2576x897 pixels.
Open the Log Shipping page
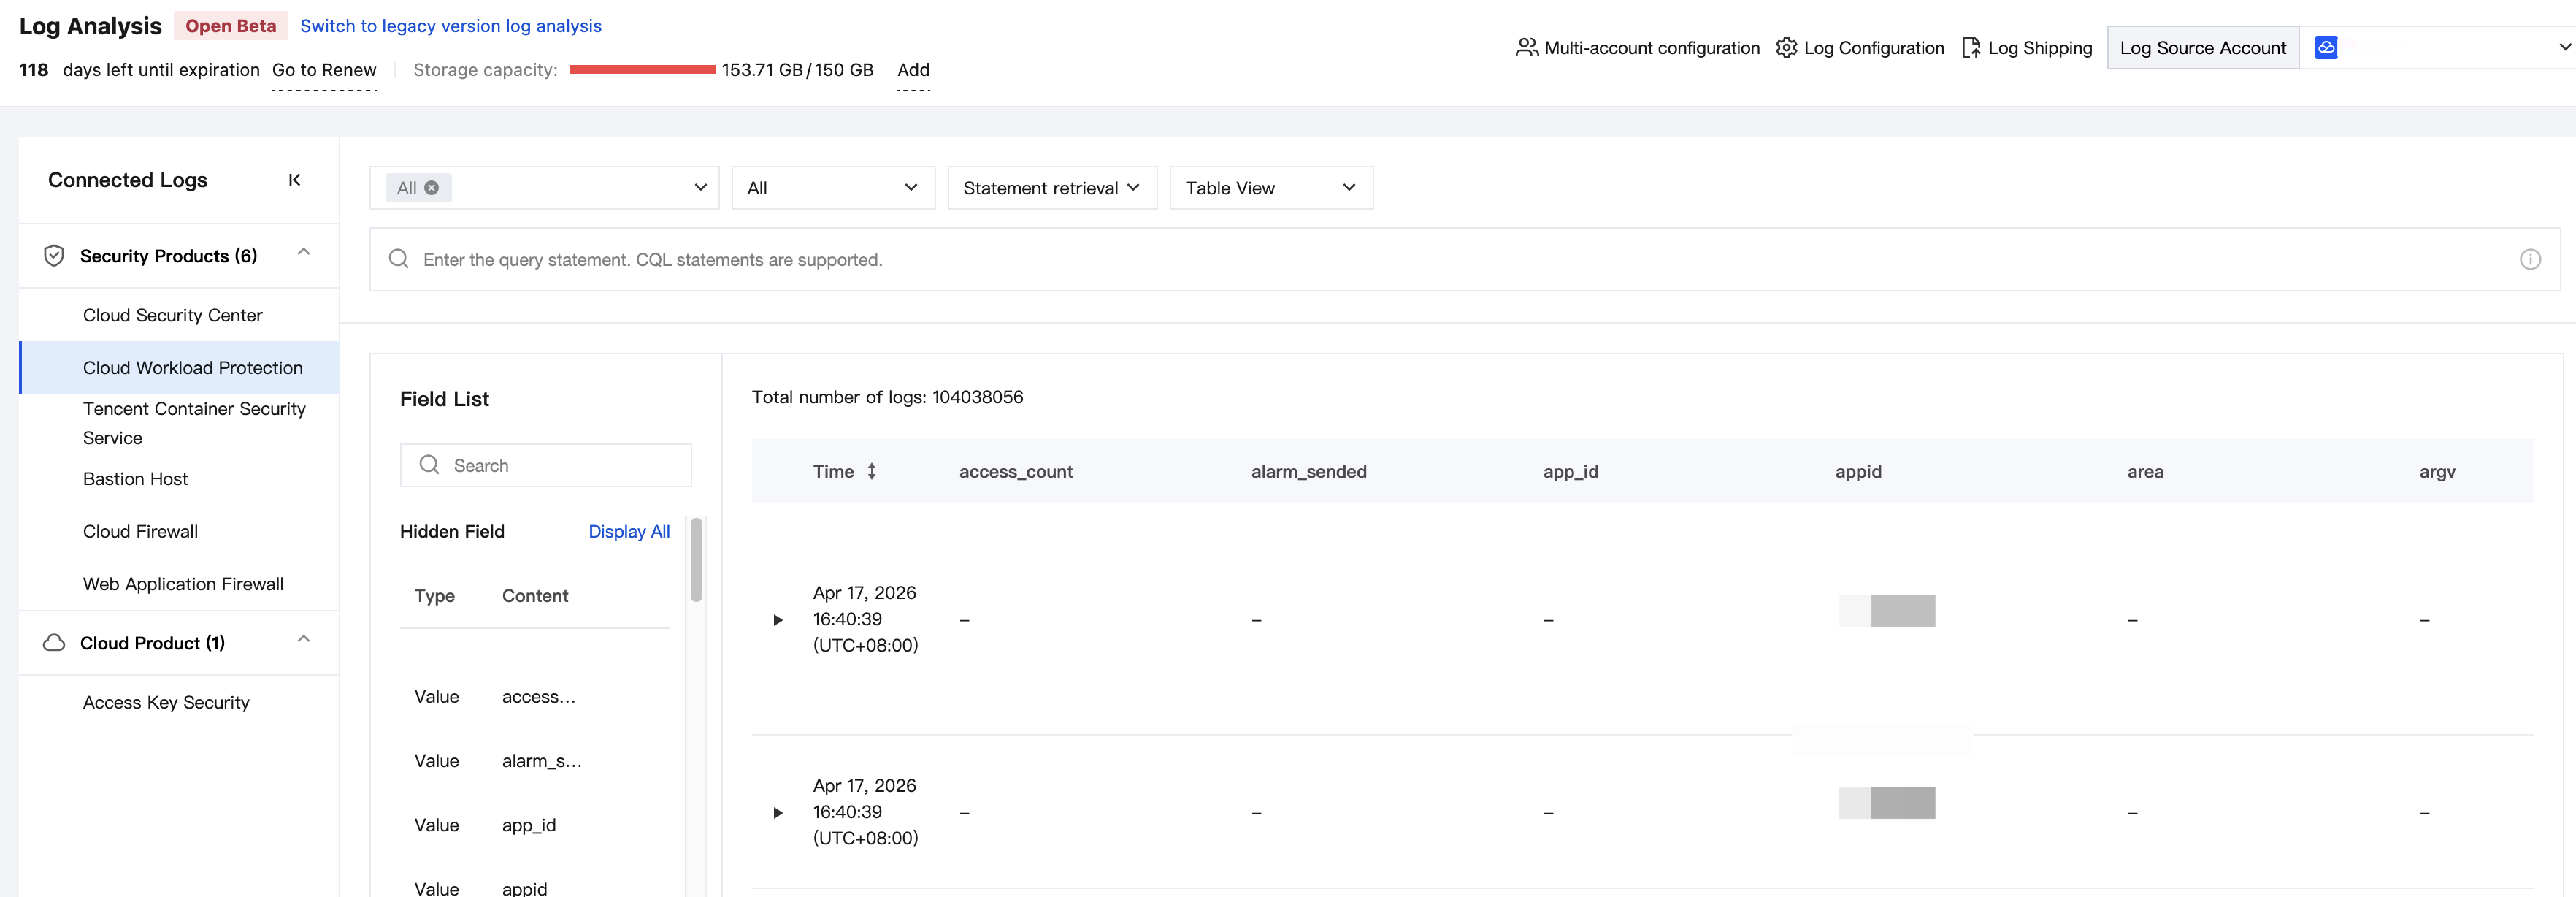click(2026, 48)
